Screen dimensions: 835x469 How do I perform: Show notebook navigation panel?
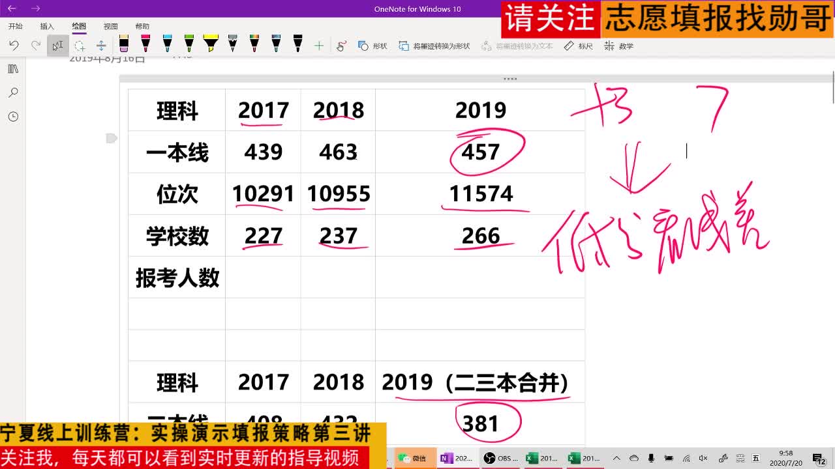[x=13, y=69]
